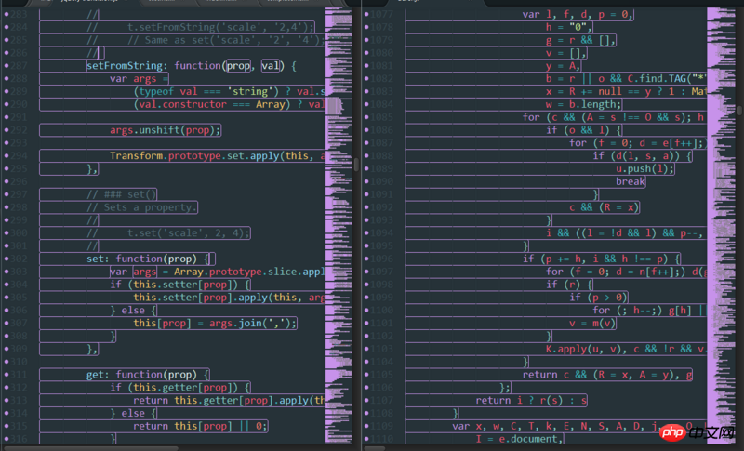The width and height of the screenshot is (744, 451).
Task: Click the gutter dot beside line 287
Action: [x=7, y=66]
